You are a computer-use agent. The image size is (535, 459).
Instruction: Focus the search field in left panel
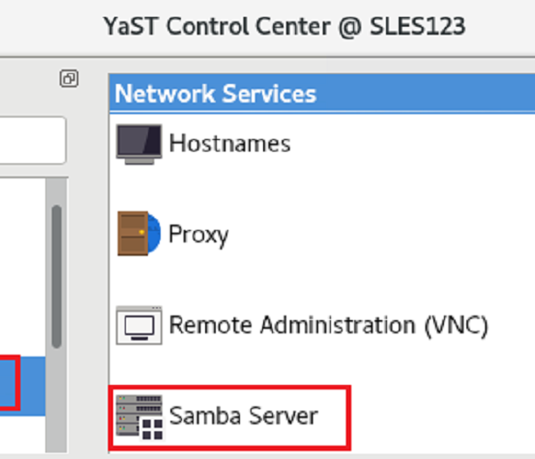(x=31, y=140)
